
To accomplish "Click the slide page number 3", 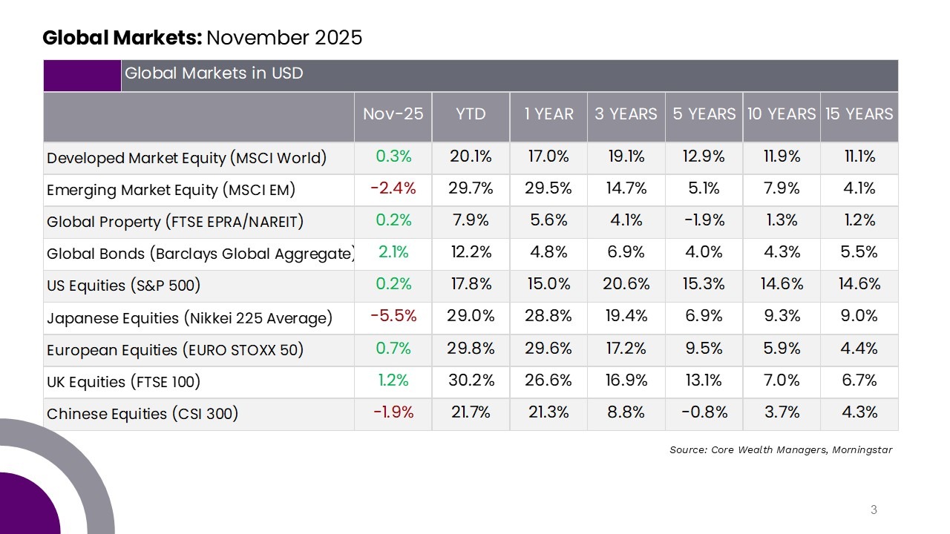I will (874, 510).
